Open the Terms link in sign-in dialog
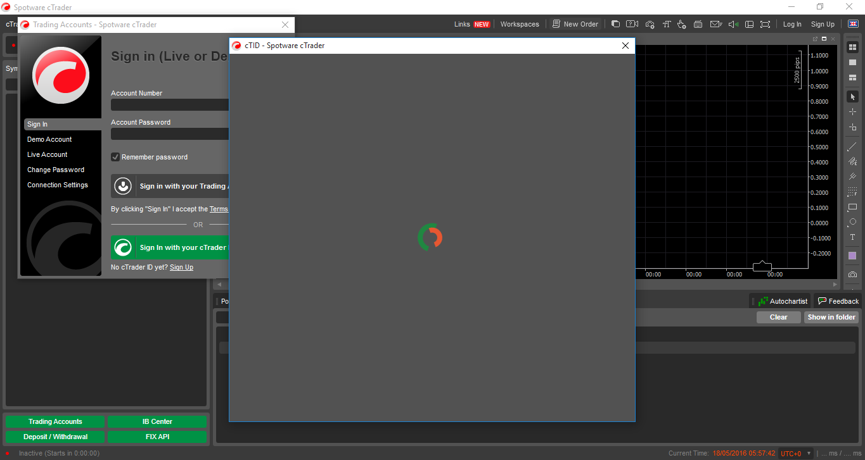Image resolution: width=865 pixels, height=460 pixels. pyautogui.click(x=219, y=209)
